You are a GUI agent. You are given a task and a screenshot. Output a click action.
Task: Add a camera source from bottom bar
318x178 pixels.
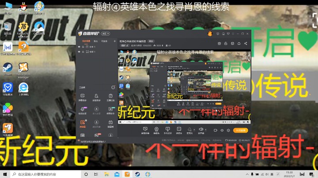click(156, 130)
